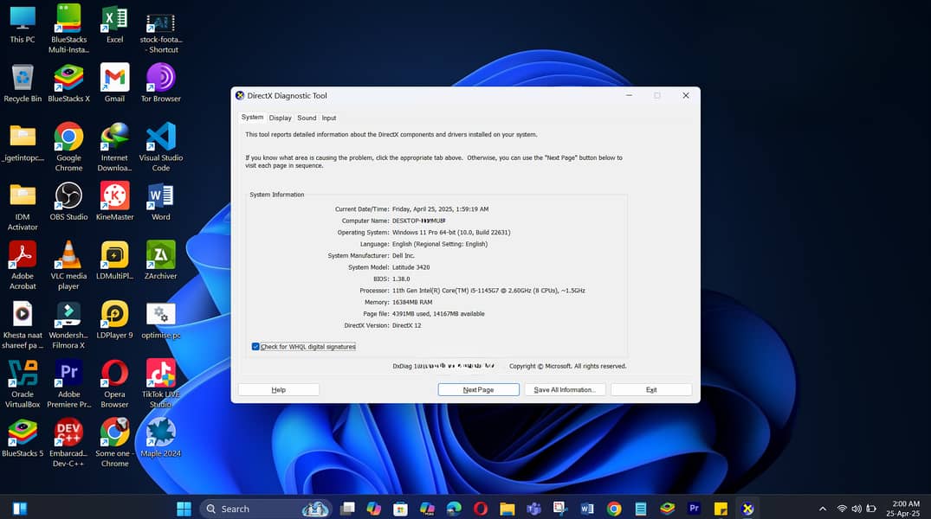The width and height of the screenshot is (931, 519).
Task: Open Khesta naat shareef video file
Action: tap(23, 324)
